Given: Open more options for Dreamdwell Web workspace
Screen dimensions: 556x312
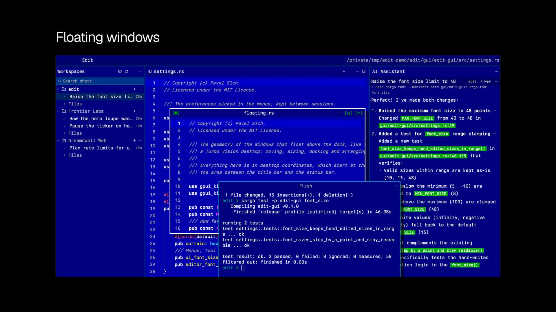Looking at the screenshot, I should point(140,140).
